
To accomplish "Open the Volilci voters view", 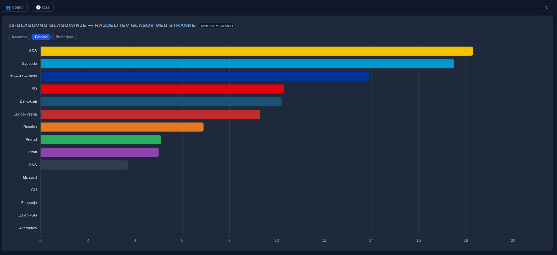I will point(15,7).
